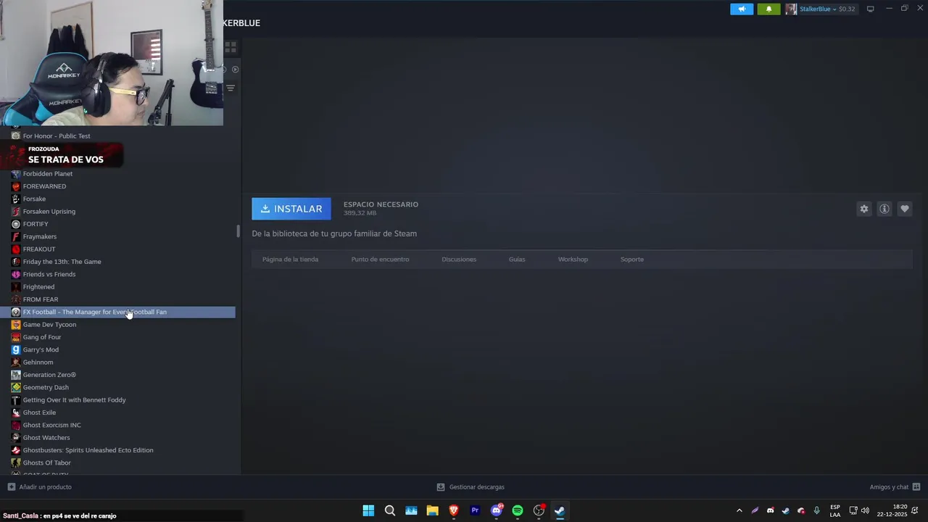This screenshot has height=522, width=928.
Task: Open the game information icon
Action: [884, 209]
